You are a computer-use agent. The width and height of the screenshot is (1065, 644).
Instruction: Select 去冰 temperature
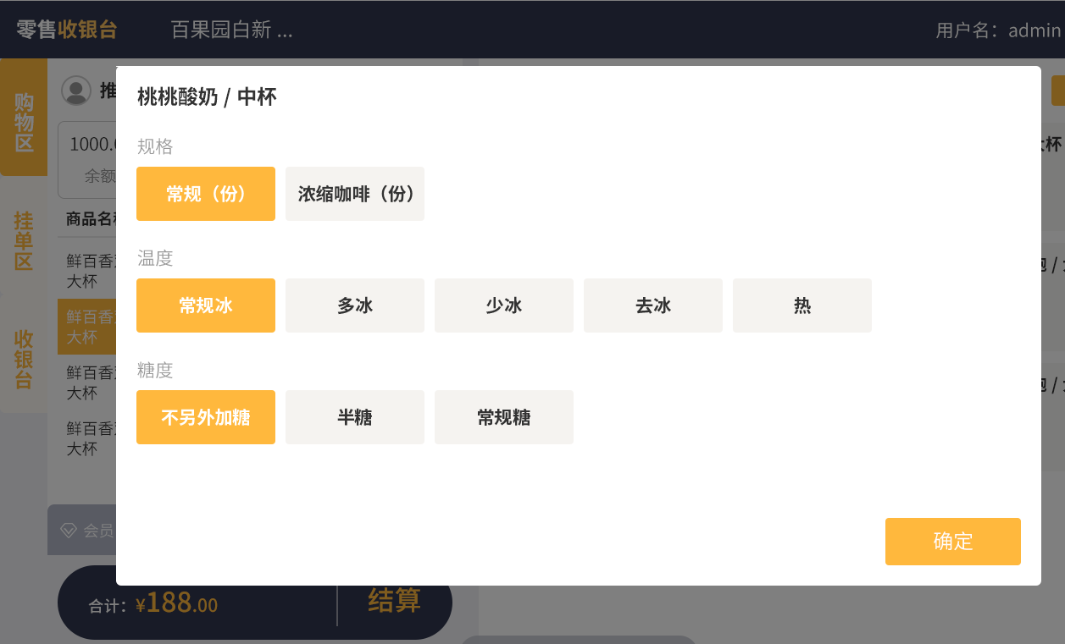coord(653,305)
